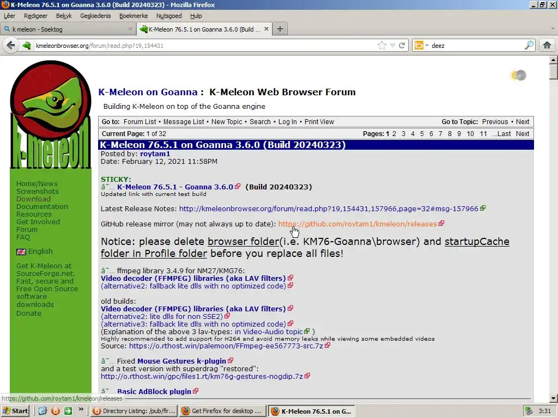The image size is (558, 418).
Task: Open the Nutsgoed menu
Action: click(x=169, y=16)
